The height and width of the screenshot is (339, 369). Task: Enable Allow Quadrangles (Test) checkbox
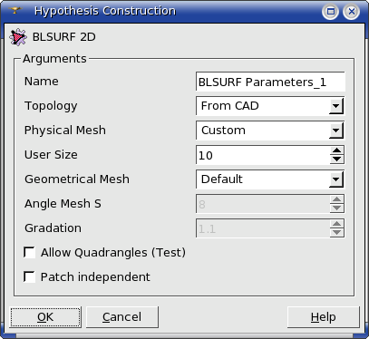29,252
